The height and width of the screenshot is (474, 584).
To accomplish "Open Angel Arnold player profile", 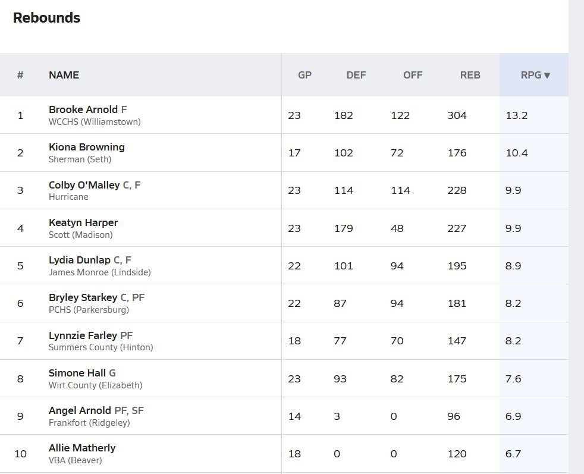I will (80, 410).
